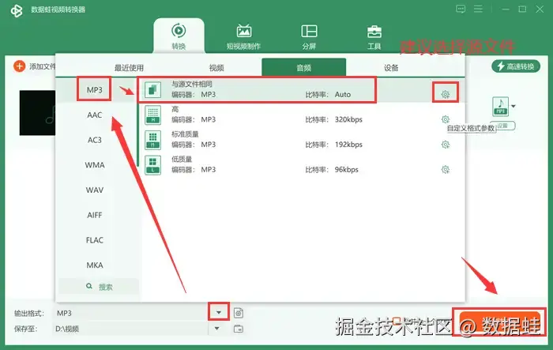
Task: Click the 高速转换 button
Action: (x=516, y=66)
